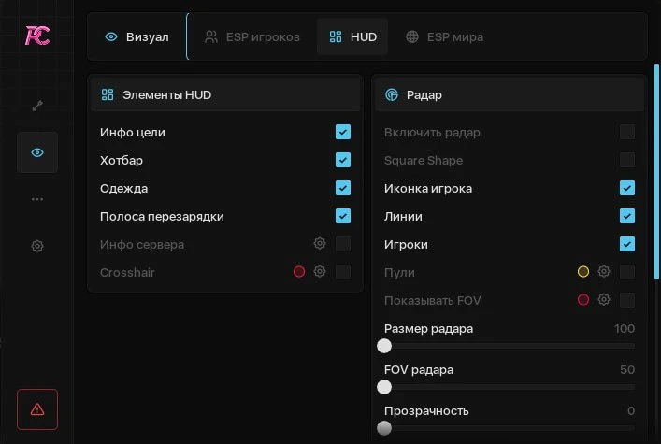This screenshot has height=444, width=661.
Task: Click the Размер радара slider handle
Action: (384, 346)
